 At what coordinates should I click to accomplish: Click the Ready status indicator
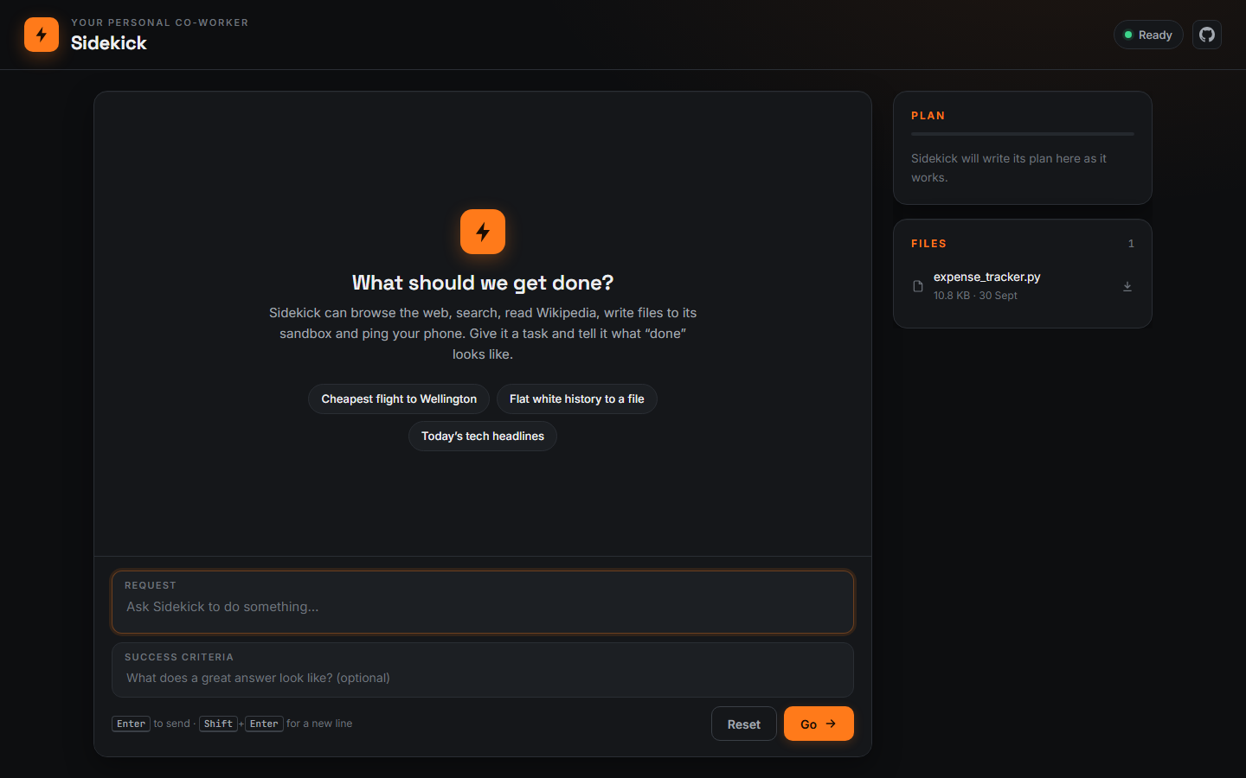pos(1148,35)
